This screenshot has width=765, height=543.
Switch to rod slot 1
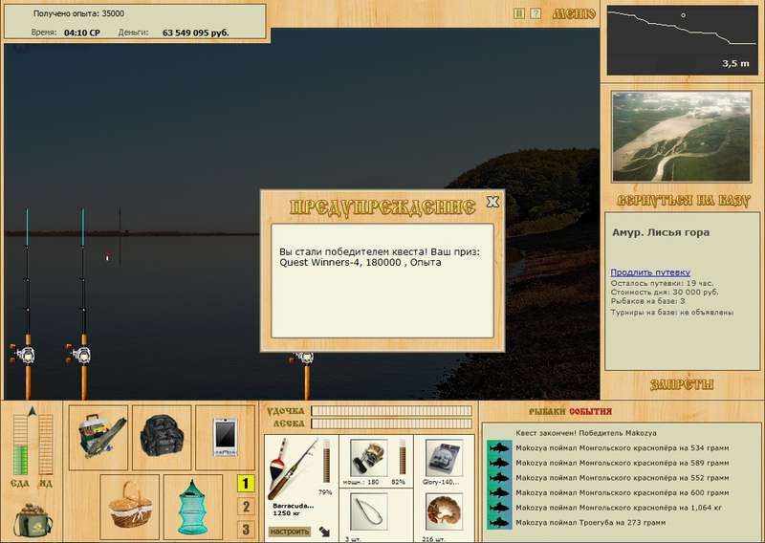tap(246, 484)
